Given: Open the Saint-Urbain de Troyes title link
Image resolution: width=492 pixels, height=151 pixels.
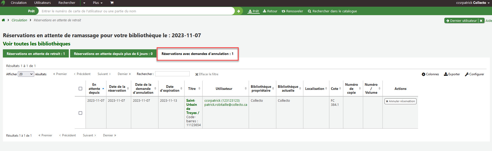Looking at the screenshot, I should (193, 107).
